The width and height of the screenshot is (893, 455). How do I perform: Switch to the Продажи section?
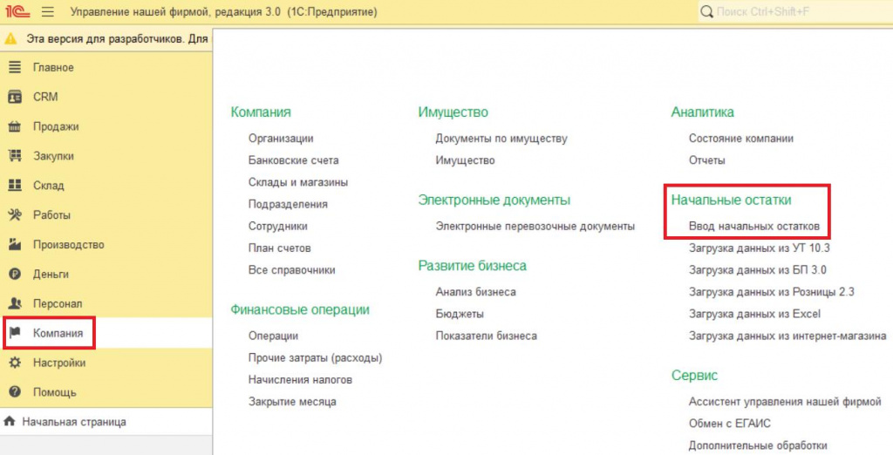(x=56, y=126)
